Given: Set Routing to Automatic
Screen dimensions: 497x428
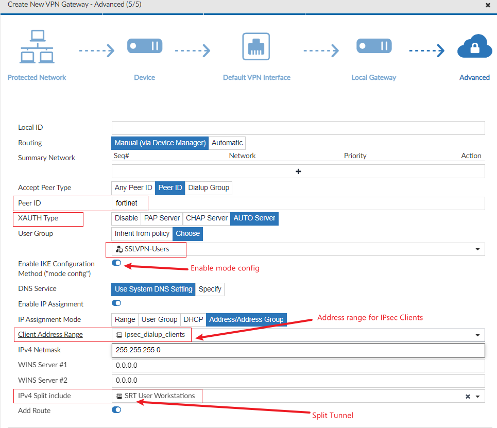Looking at the screenshot, I should 227,143.
